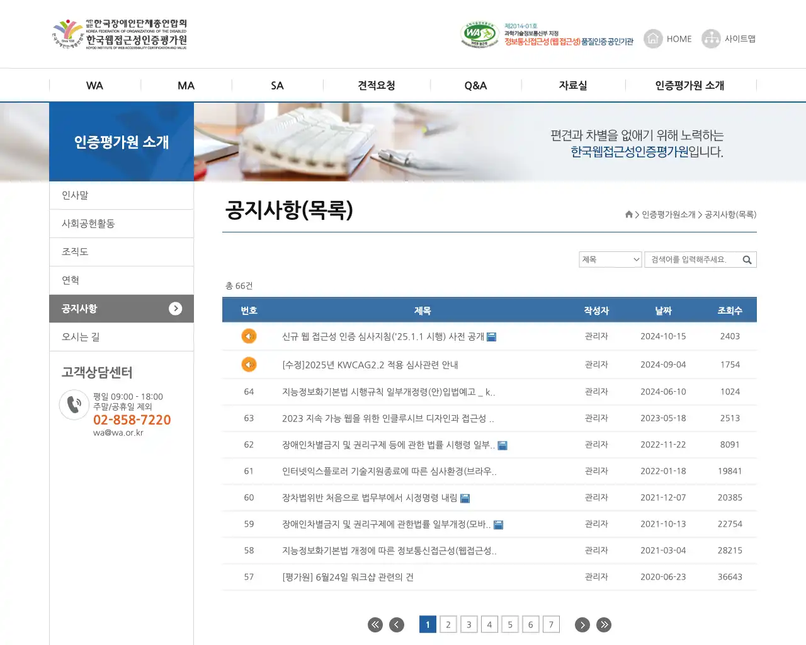Viewport: 806px width, 645px height.
Task: Click the attachment disk icon on 신규 웹 접근성 post
Action: pos(492,337)
